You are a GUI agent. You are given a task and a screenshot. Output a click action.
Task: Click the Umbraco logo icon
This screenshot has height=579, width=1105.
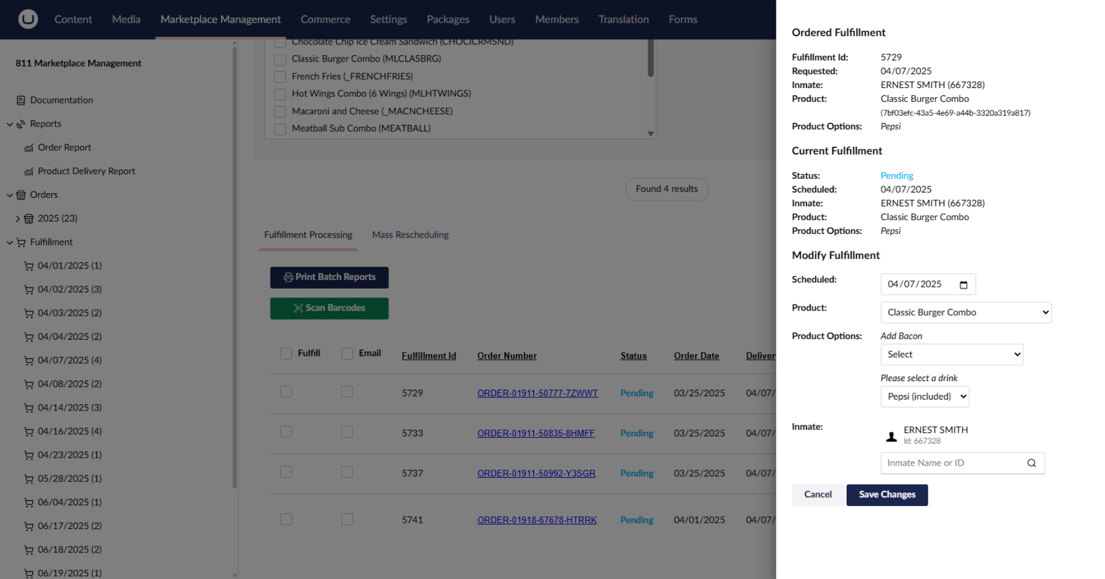pos(28,18)
